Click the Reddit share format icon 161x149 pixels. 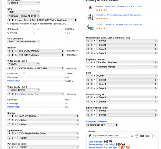point(137,136)
